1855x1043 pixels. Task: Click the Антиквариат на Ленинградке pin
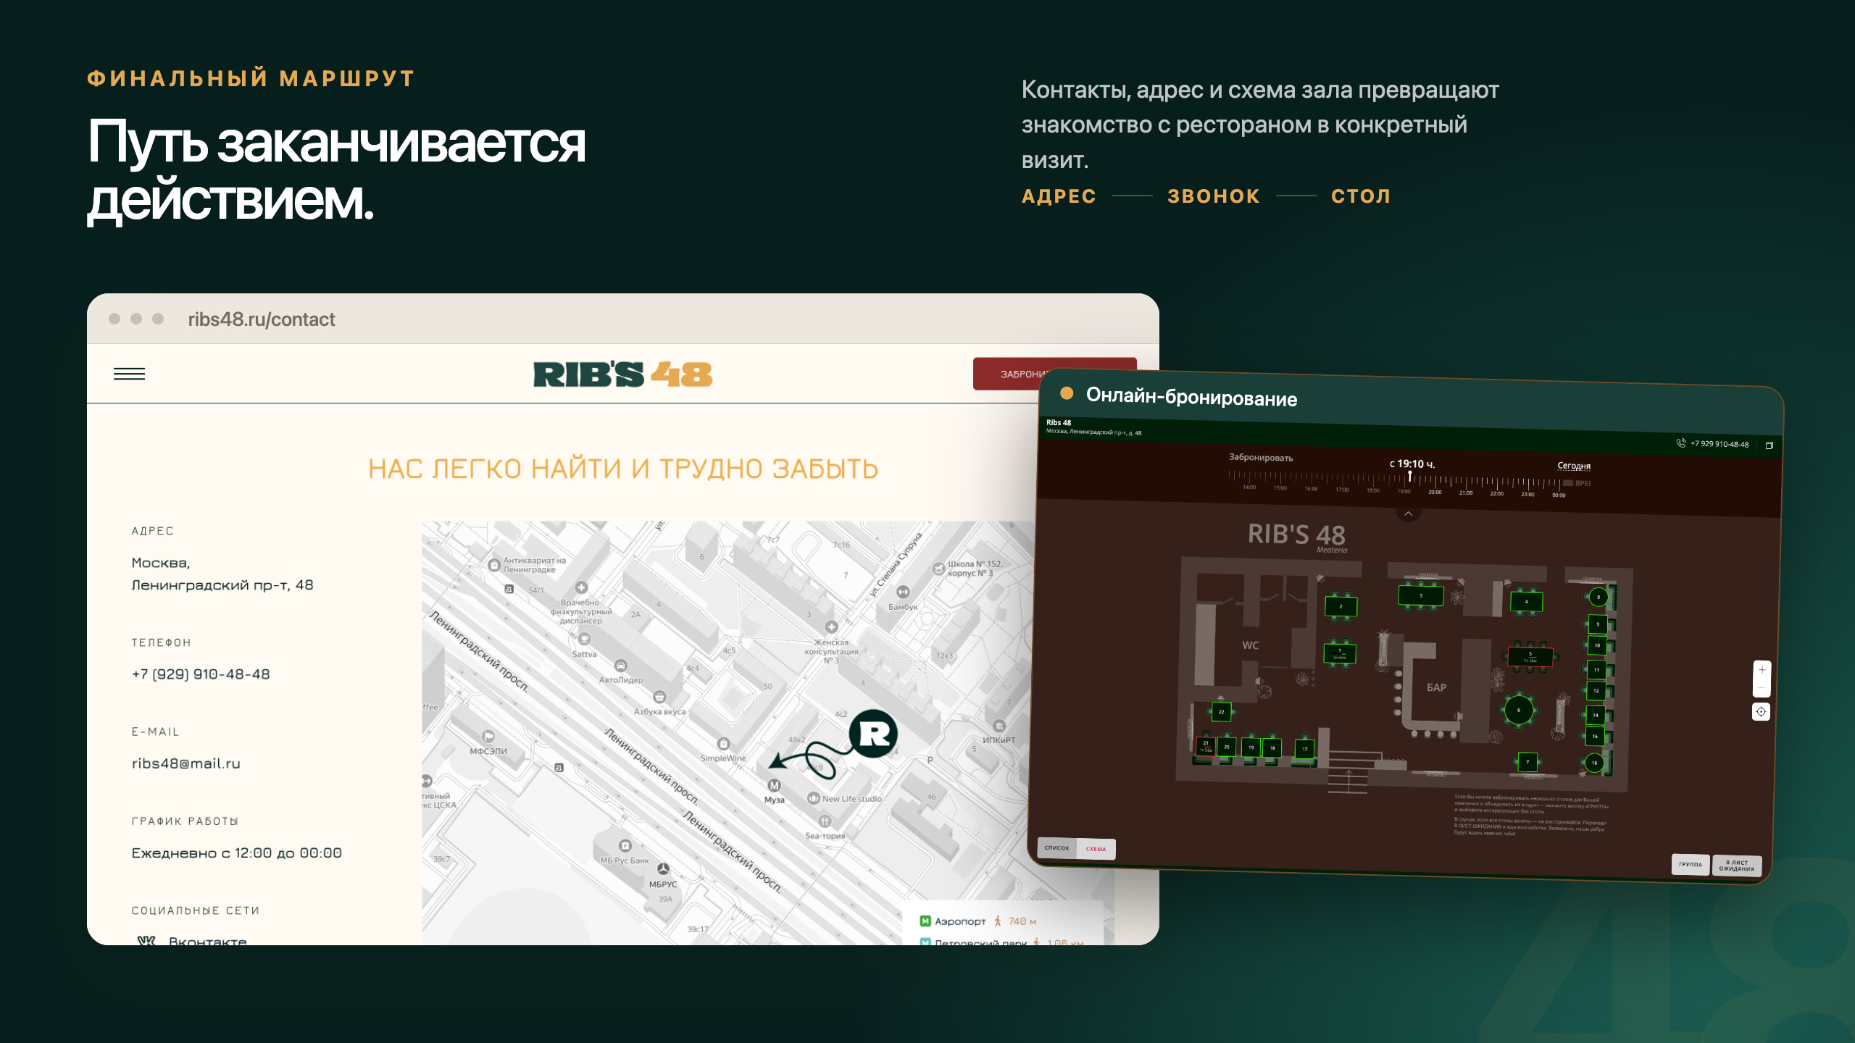pos(494,564)
